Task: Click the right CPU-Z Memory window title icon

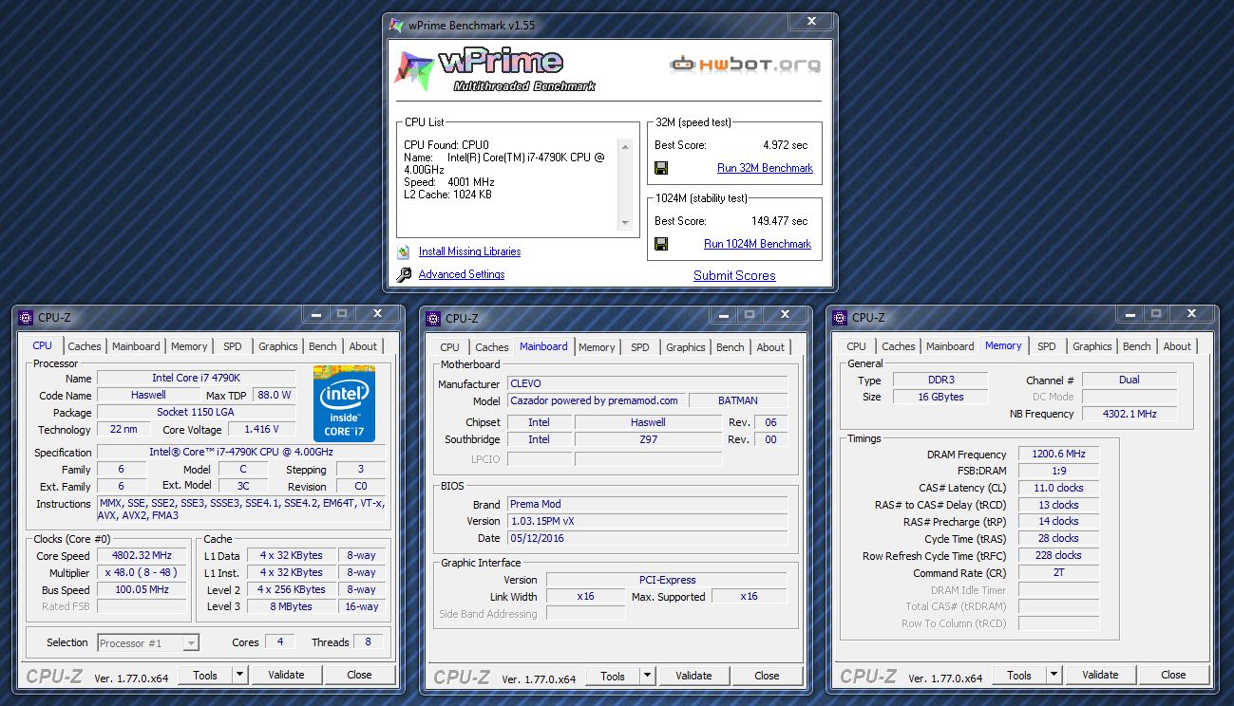Action: click(x=839, y=318)
